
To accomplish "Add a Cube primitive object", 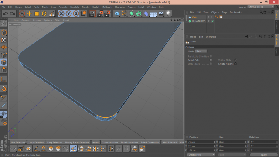I will point(117,14).
